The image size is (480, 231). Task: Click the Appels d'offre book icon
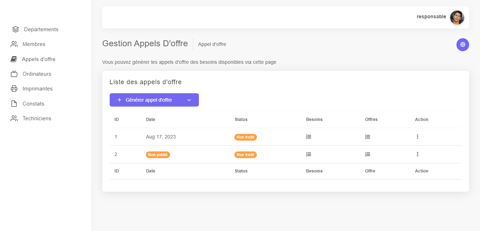[x=14, y=59]
